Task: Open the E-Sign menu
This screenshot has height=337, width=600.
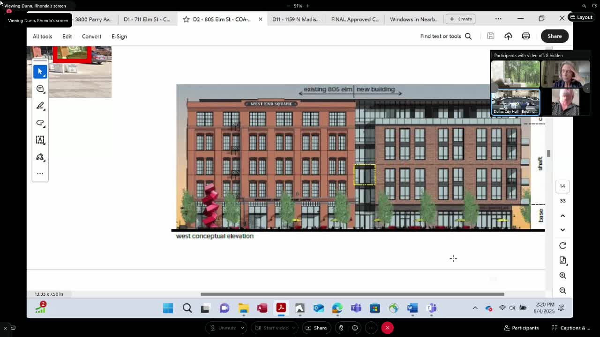Action: [x=119, y=36]
